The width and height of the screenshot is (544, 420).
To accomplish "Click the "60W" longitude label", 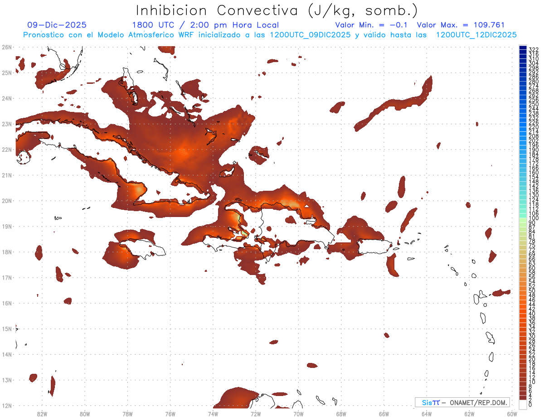I will pyautogui.click(x=512, y=414).
